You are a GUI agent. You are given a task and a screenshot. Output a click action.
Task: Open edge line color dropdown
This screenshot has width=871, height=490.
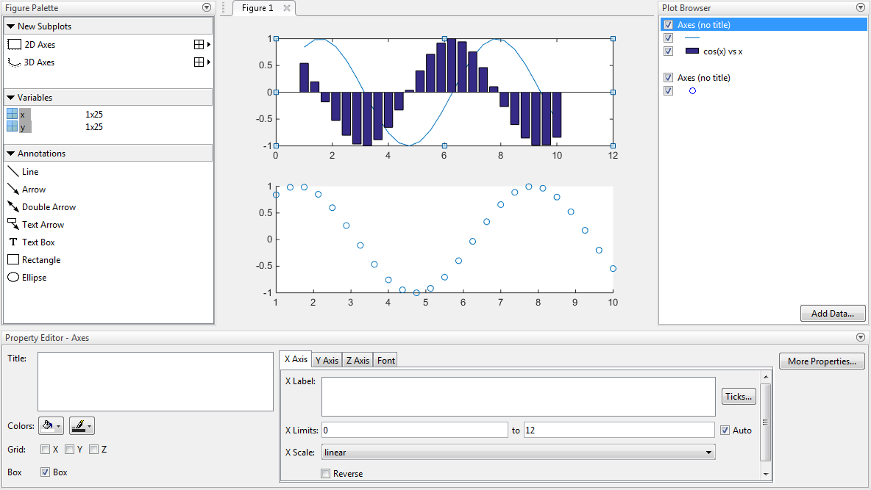coord(82,425)
